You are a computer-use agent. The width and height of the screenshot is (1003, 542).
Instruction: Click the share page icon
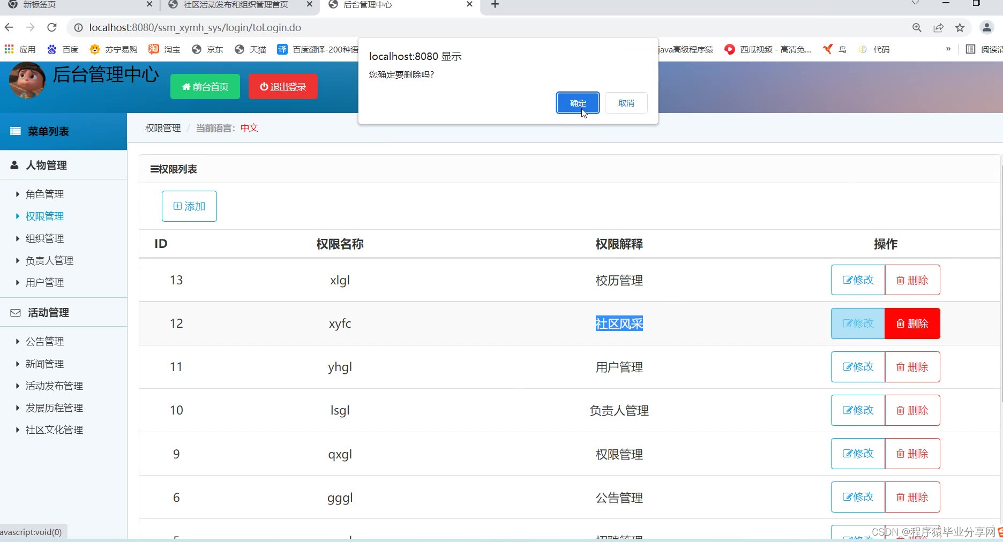pyautogui.click(x=938, y=28)
